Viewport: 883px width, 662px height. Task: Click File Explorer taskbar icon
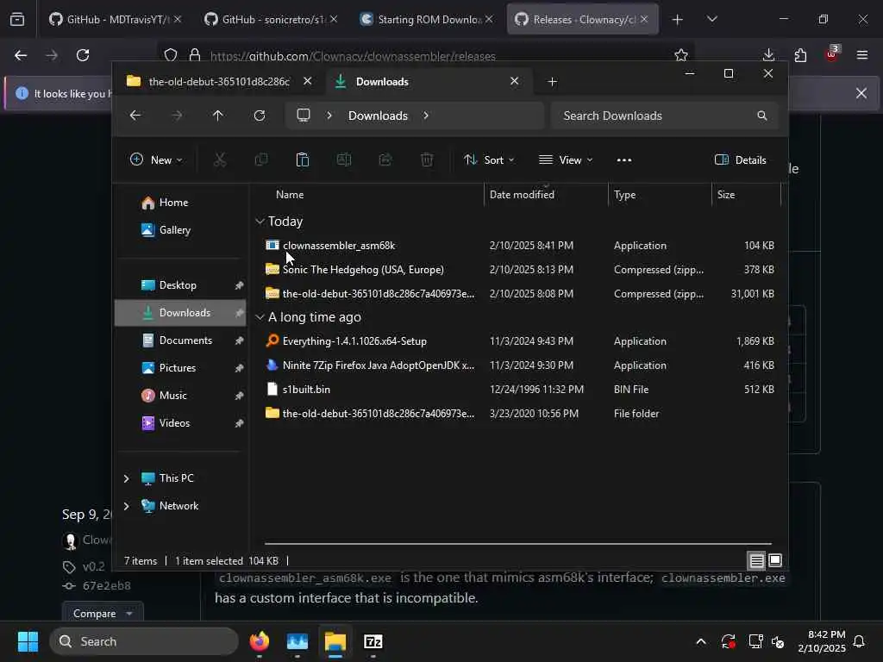[335, 641]
